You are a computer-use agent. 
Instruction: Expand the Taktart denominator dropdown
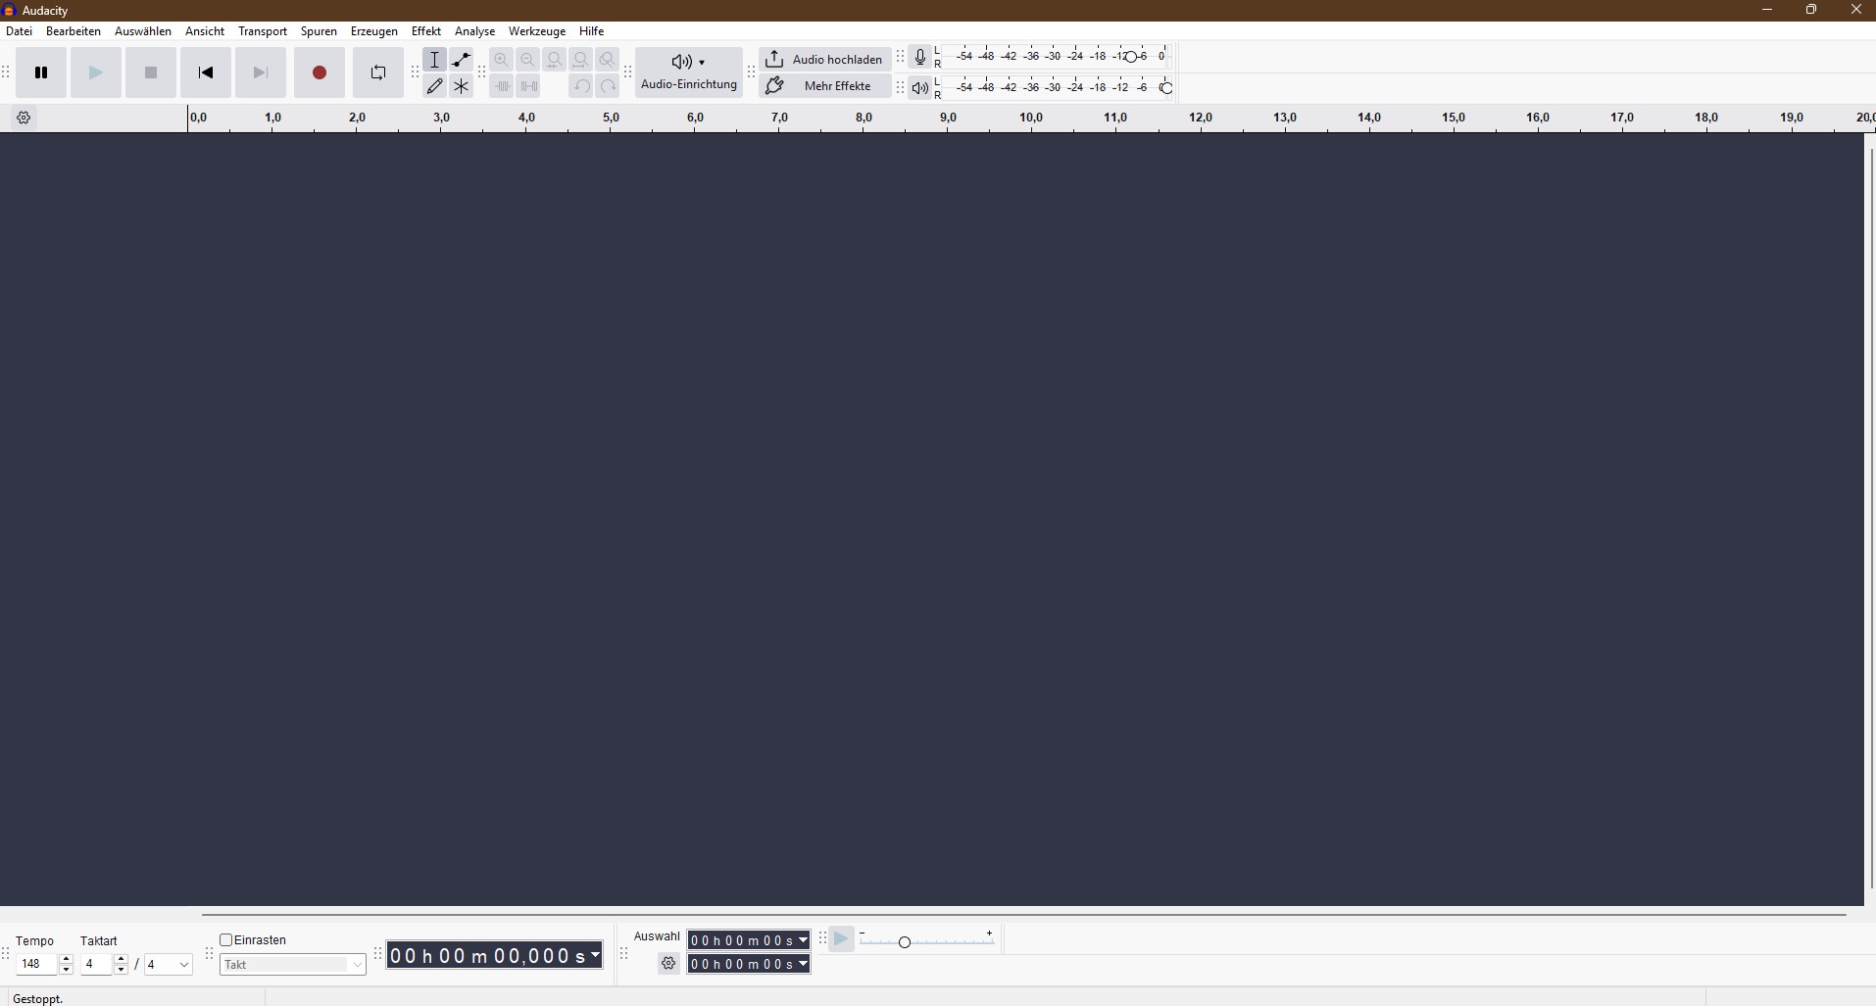pos(183,965)
